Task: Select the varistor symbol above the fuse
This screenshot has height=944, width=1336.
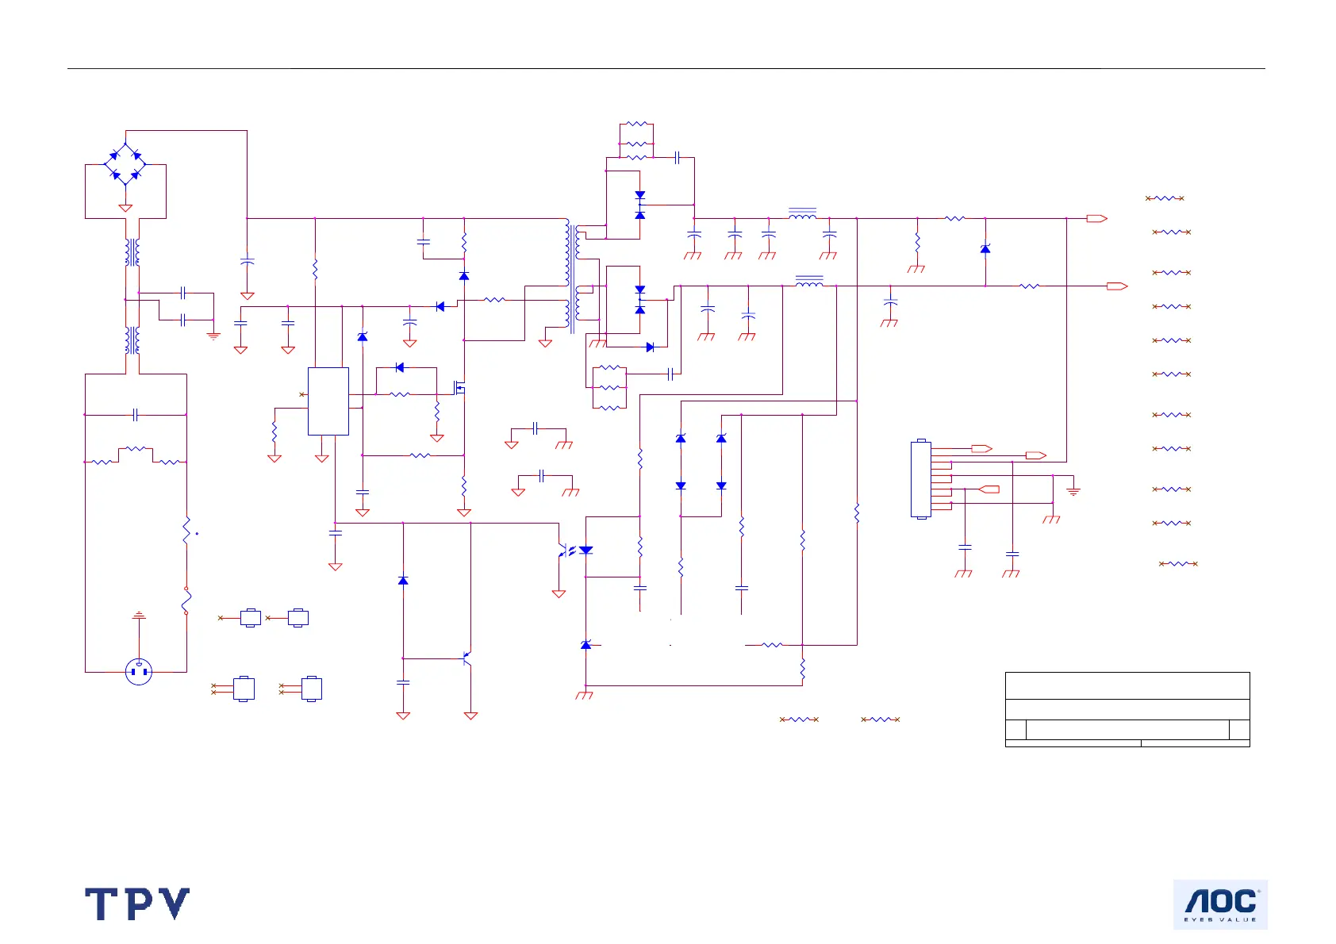Action: coord(187,531)
